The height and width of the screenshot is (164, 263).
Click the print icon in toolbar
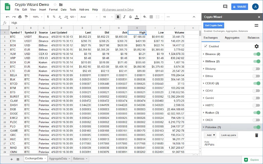(20, 17)
